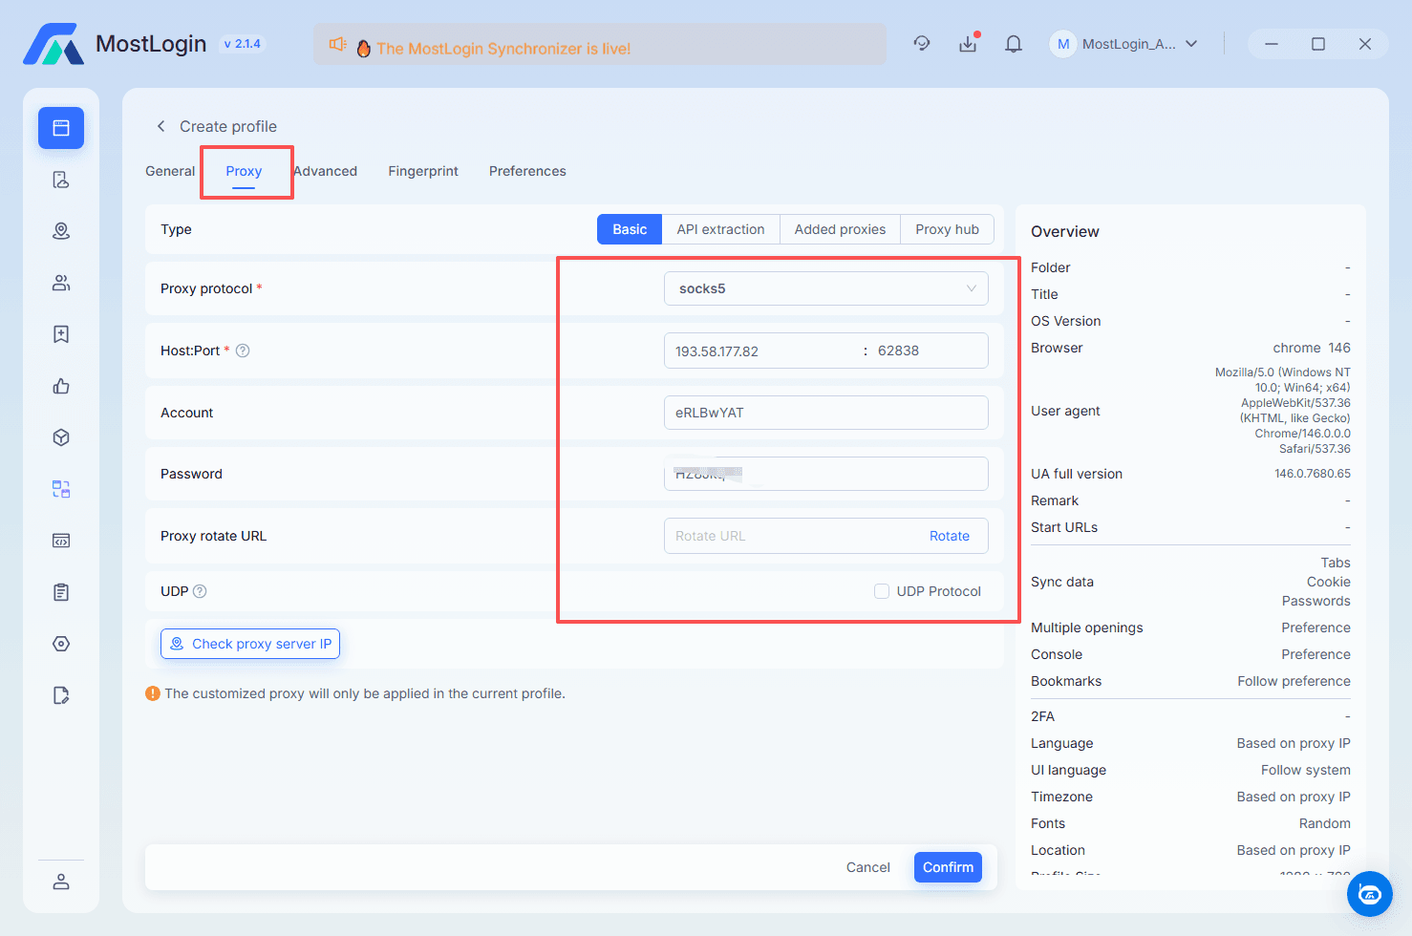Click the MostLogin logo

point(53,44)
